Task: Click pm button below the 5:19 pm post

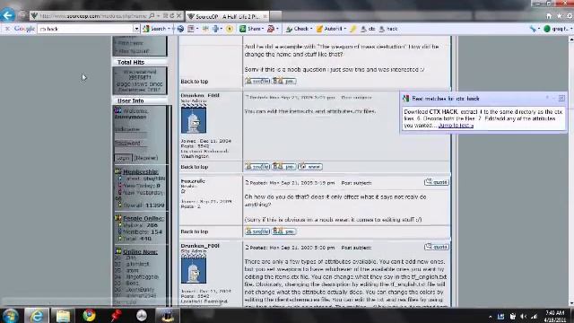Action: tap(284, 231)
